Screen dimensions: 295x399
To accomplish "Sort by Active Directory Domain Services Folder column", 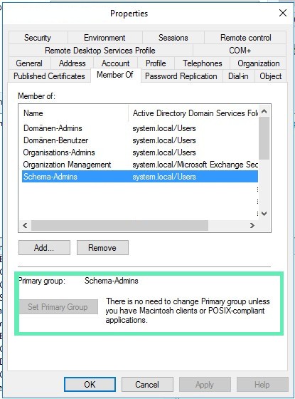I will pyautogui.click(x=193, y=113).
